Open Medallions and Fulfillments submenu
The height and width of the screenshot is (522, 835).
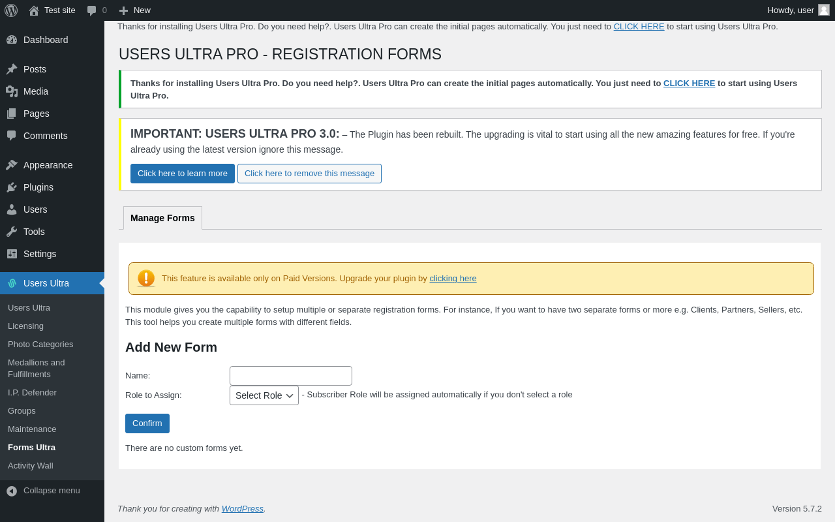tap(37, 369)
